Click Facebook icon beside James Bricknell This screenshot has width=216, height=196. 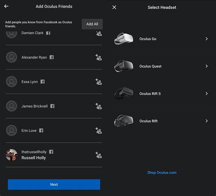pyautogui.click(x=52, y=106)
